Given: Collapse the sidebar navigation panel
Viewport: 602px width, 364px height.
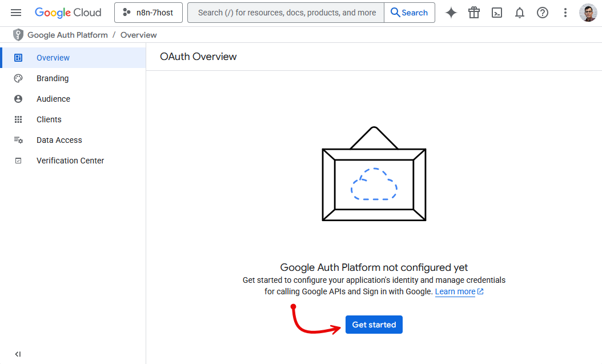Looking at the screenshot, I should [x=18, y=354].
